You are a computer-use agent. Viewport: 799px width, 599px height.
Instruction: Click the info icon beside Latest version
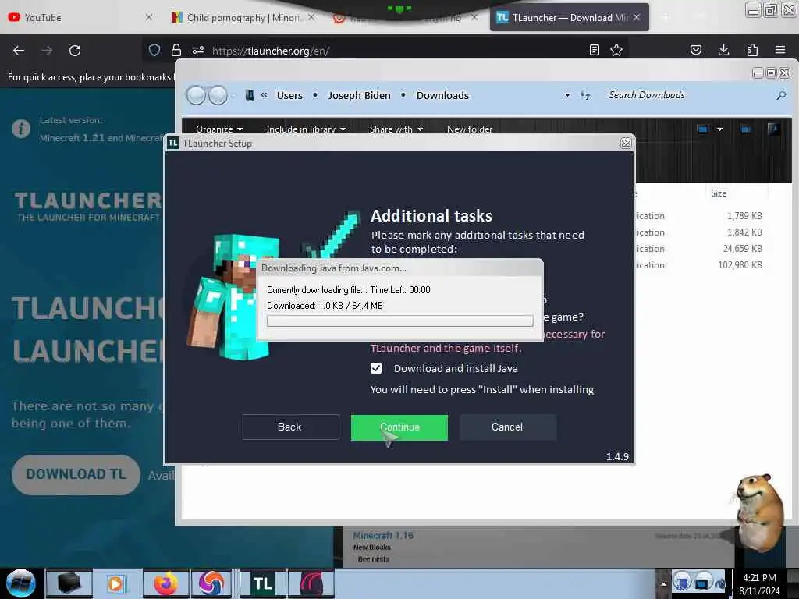point(21,129)
